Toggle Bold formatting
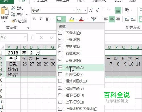This screenshot has width=142, height=112. click(x=34, y=19)
